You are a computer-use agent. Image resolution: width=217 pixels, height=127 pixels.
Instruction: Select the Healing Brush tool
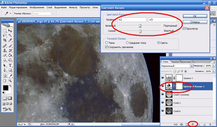(x=5, y=46)
